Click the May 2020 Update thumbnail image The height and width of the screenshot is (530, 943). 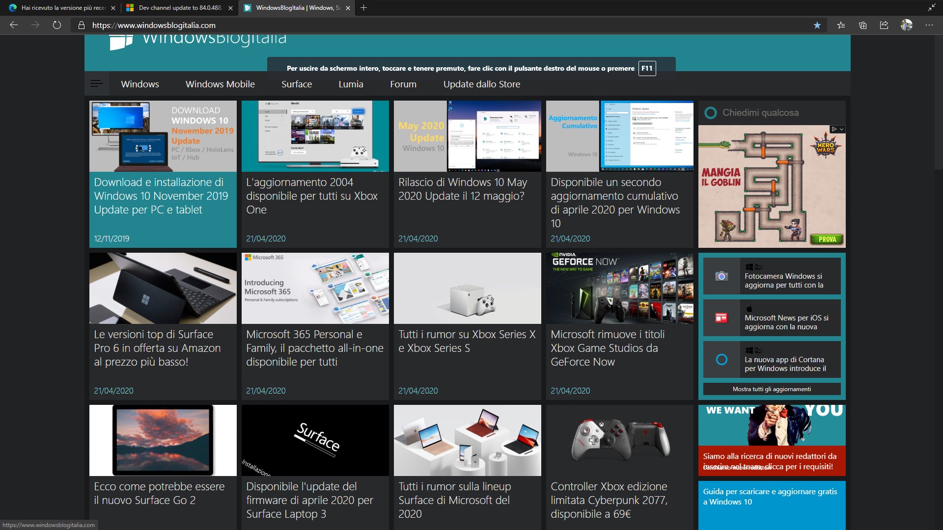tap(467, 136)
